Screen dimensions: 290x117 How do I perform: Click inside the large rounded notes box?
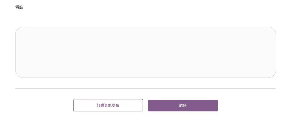coord(146,52)
